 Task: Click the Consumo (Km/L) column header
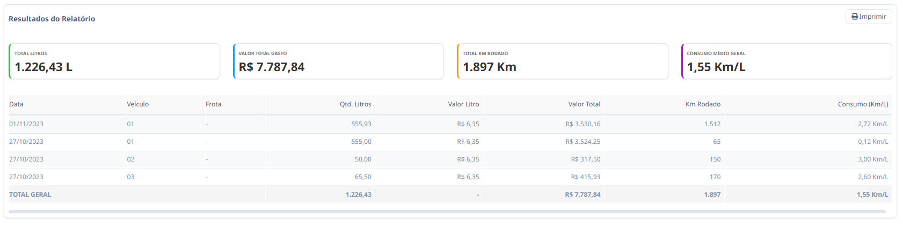[863, 104]
